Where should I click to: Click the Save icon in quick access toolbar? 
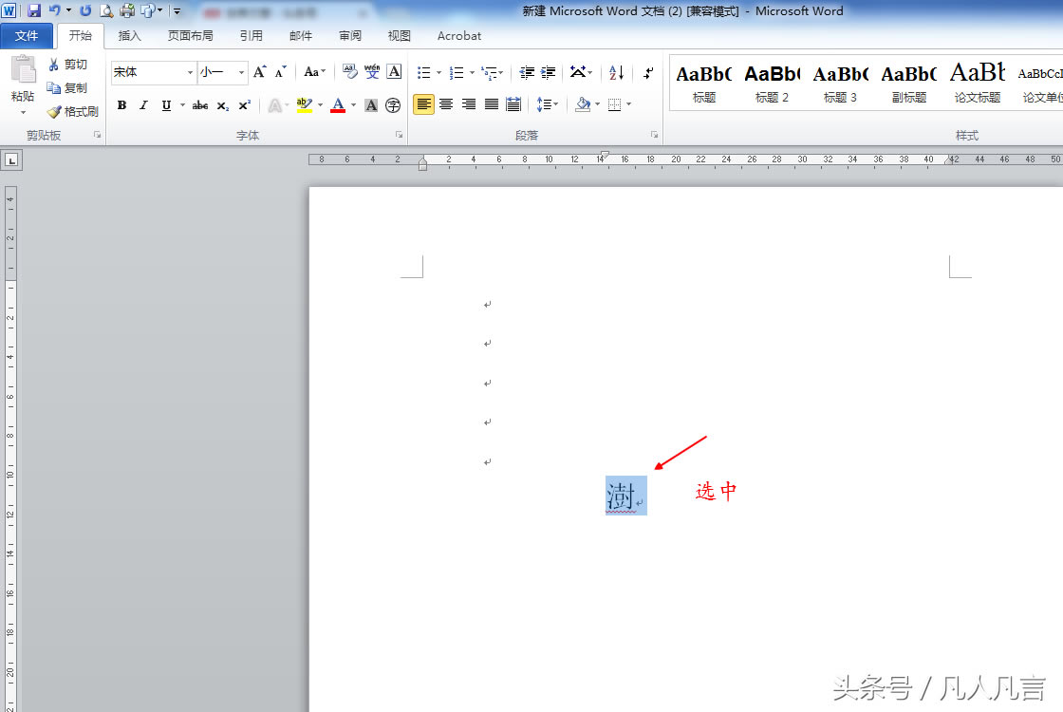click(34, 10)
